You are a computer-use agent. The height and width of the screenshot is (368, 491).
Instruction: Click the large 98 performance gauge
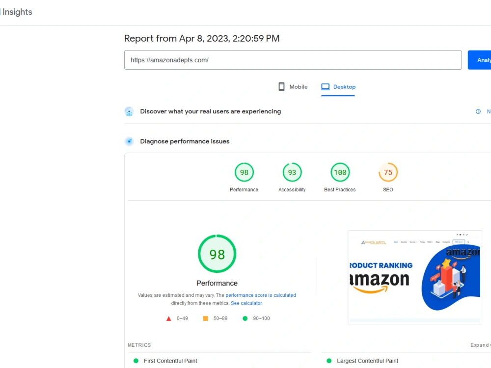coord(217,254)
